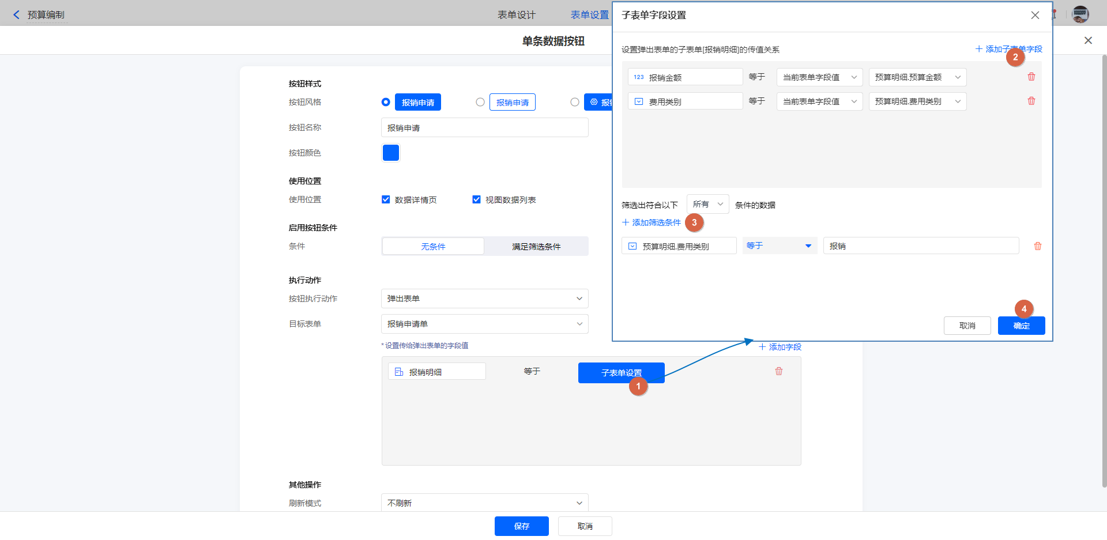Click the user avatar in top bar
This screenshot has width=1107, height=540.
1080,14
